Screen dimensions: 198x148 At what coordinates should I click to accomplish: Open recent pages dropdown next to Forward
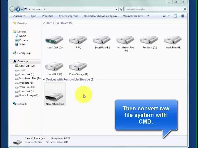click(22, 9)
